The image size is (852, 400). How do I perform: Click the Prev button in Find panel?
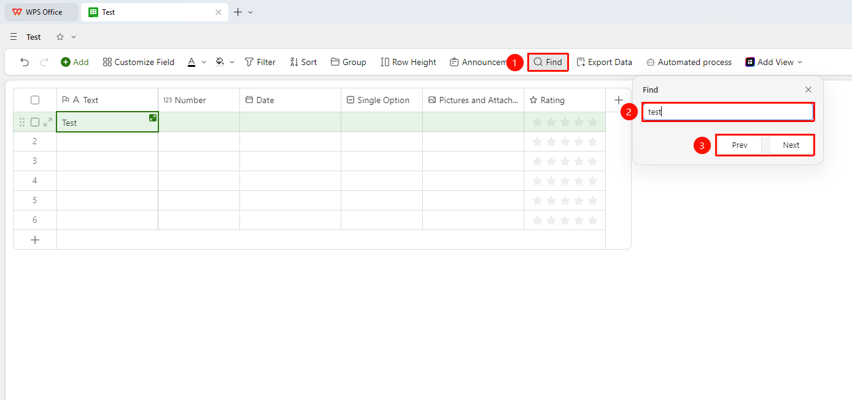pyautogui.click(x=740, y=145)
